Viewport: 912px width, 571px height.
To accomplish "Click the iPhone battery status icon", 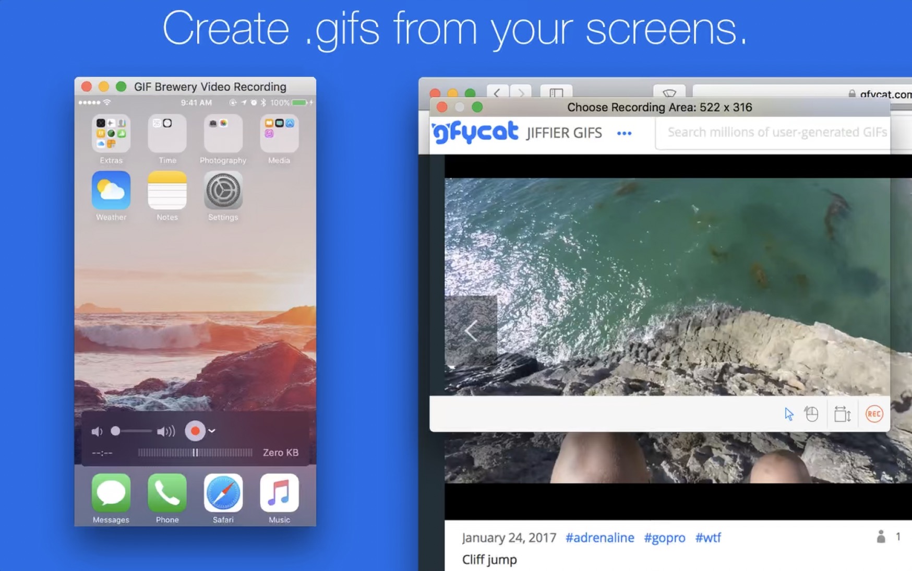I will [x=300, y=103].
